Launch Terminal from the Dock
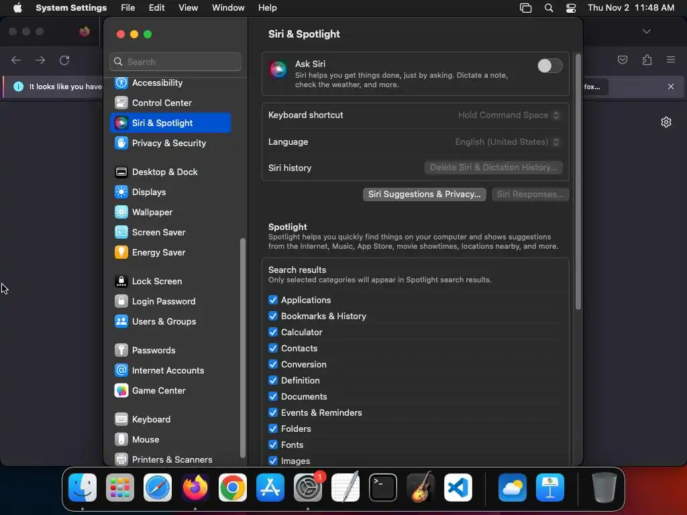This screenshot has width=687, height=515. pyautogui.click(x=383, y=488)
